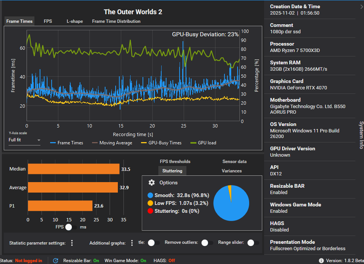Click the creation date 2025-11-02 | 01:56:50
This screenshot has width=364, height=264.
click(294, 13)
